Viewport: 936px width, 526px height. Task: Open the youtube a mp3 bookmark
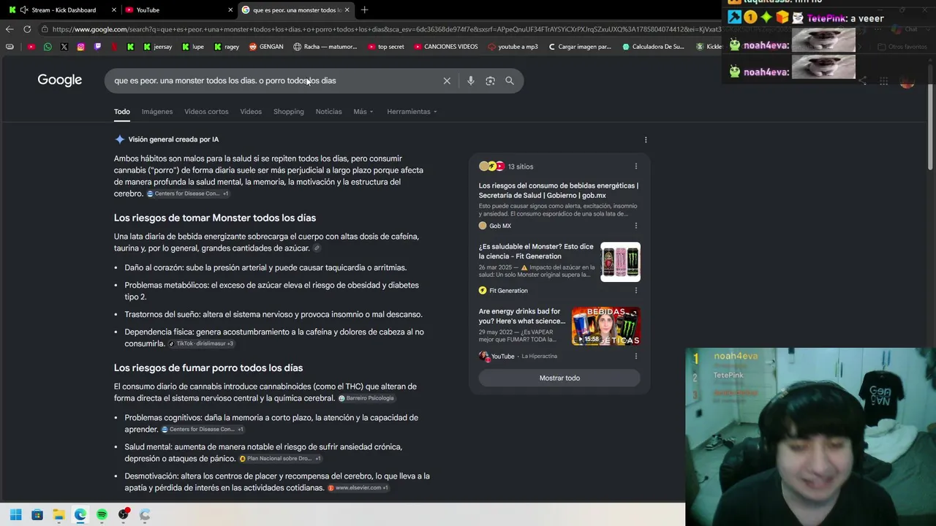pos(512,47)
